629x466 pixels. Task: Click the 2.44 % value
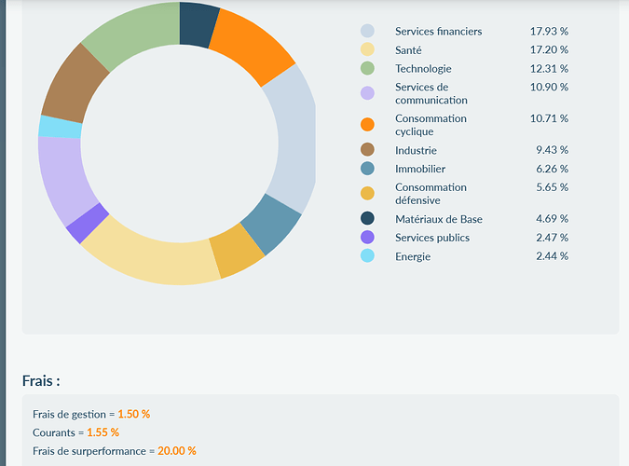click(x=553, y=256)
